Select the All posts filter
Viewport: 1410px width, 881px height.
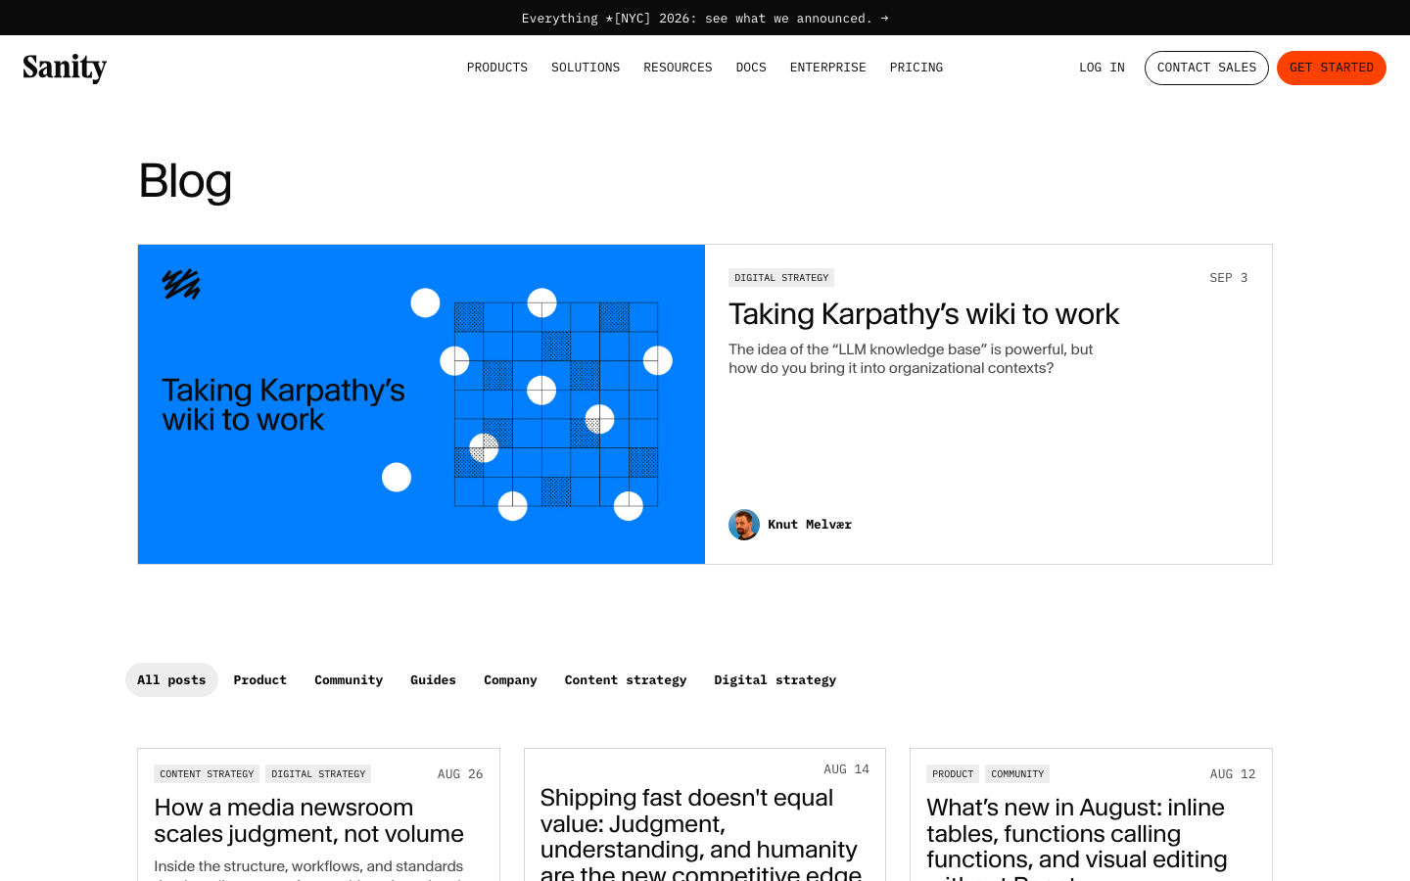coord(171,679)
